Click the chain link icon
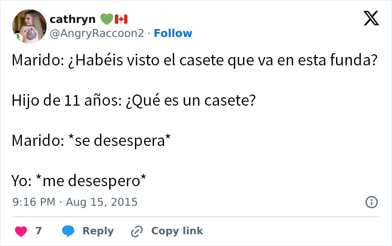The width and height of the screenshot is (392, 246). (x=137, y=231)
